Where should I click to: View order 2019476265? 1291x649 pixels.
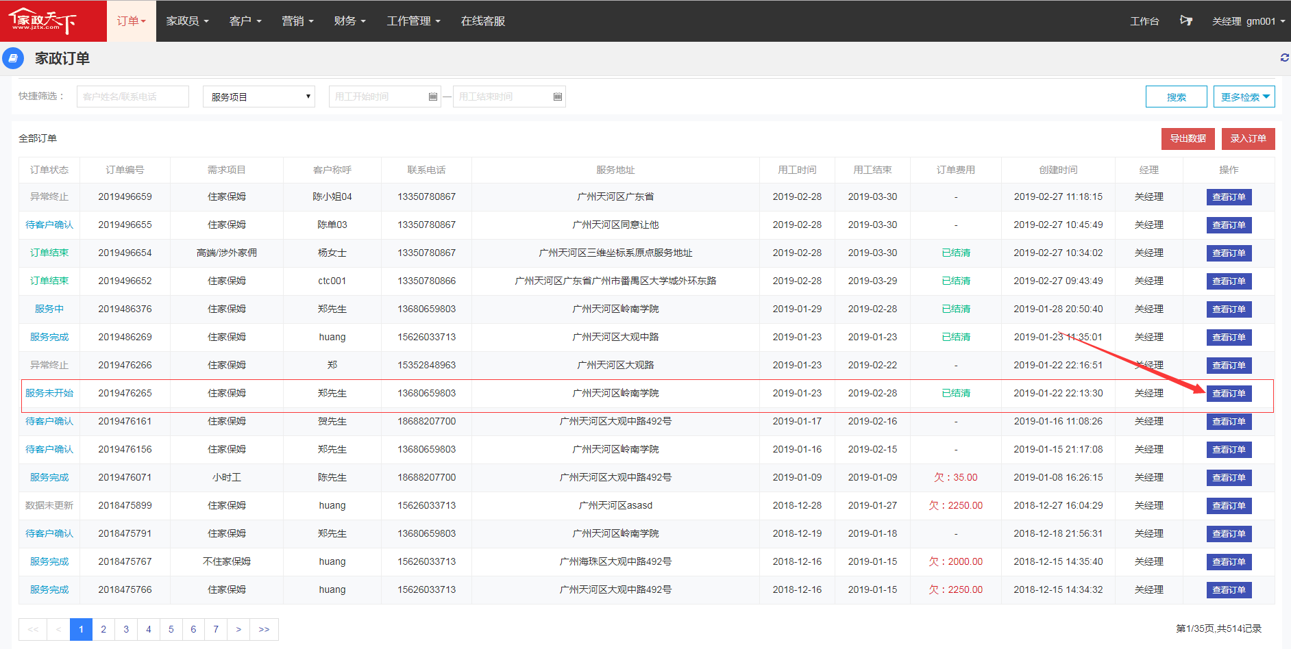pyautogui.click(x=1229, y=394)
